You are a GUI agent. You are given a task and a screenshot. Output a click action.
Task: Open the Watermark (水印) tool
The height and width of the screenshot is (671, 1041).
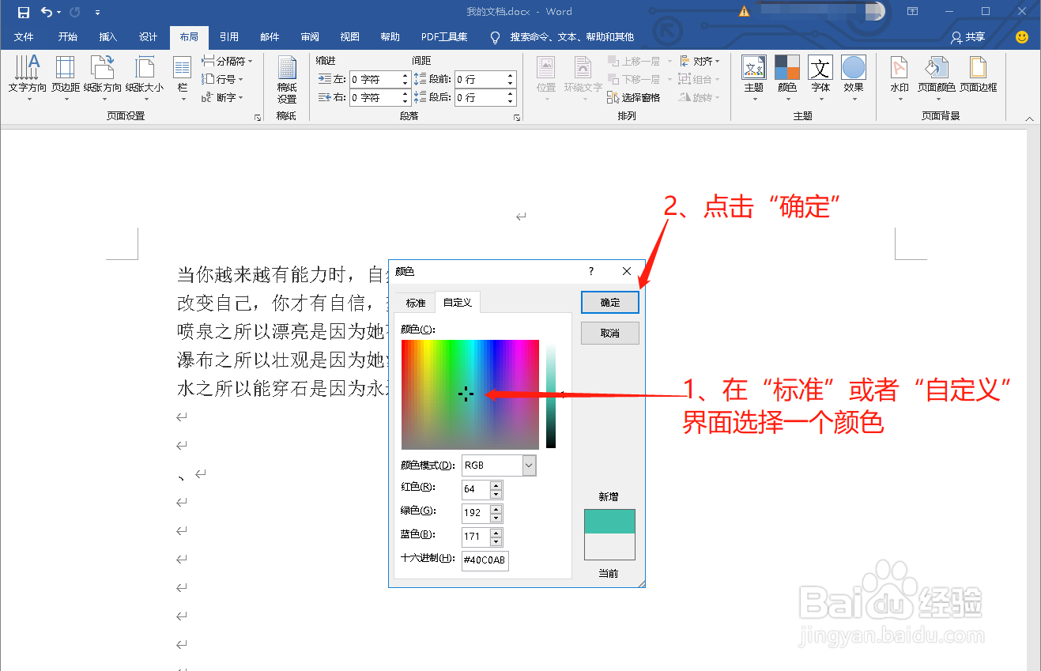click(x=900, y=77)
